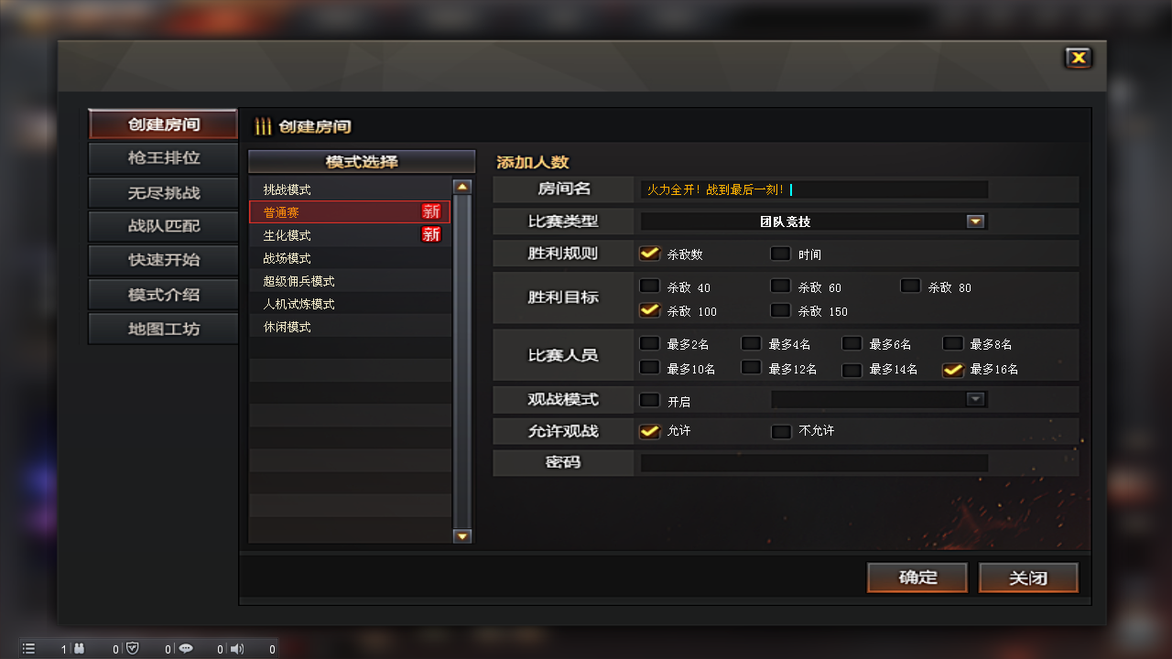Switch to the 枪王排位 tab
1172x659 pixels.
click(163, 158)
